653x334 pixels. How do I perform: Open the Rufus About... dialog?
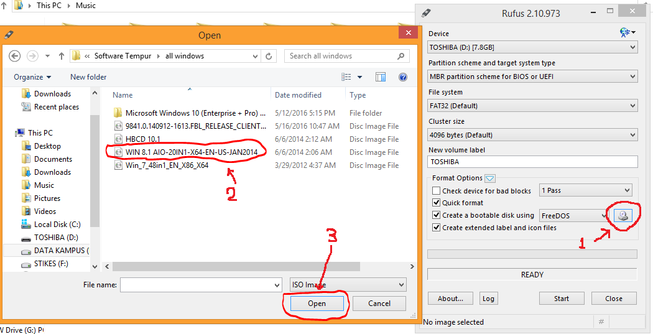451,298
